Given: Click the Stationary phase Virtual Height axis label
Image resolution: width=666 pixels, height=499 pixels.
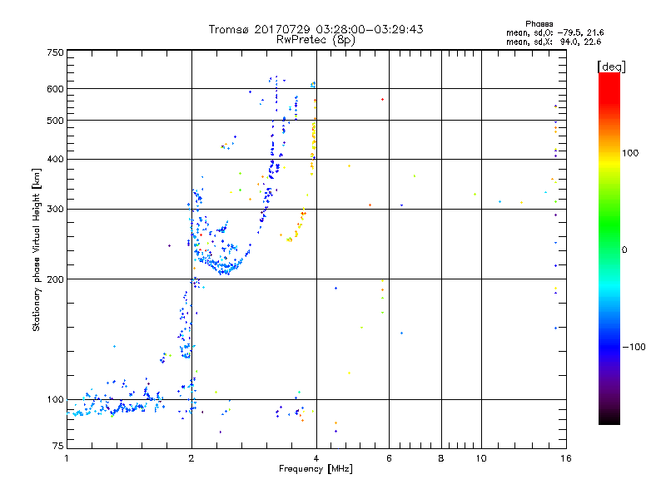Looking at the screenshot, I should [x=37, y=249].
